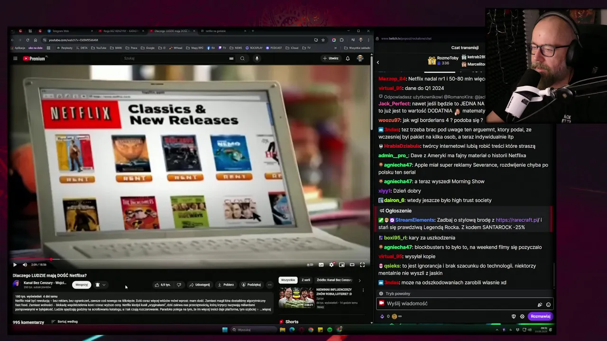Viewport: 607px width, 341px height.
Task: Switch to the netflix na giełdzie tab
Action: [x=223, y=31]
